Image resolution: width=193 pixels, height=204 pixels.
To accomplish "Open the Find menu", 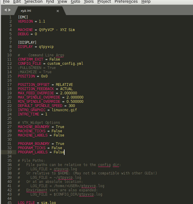I will tap(50, 2).
